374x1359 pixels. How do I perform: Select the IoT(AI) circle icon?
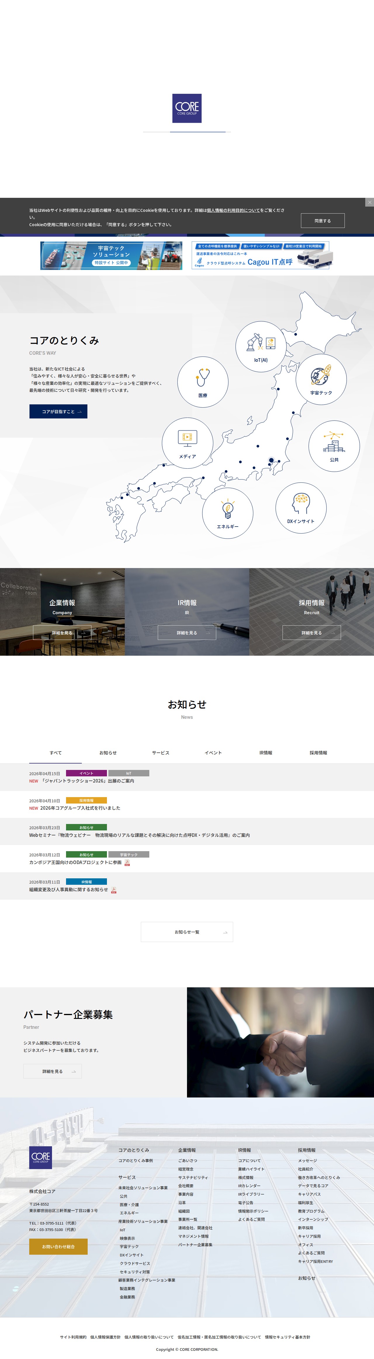261,346
